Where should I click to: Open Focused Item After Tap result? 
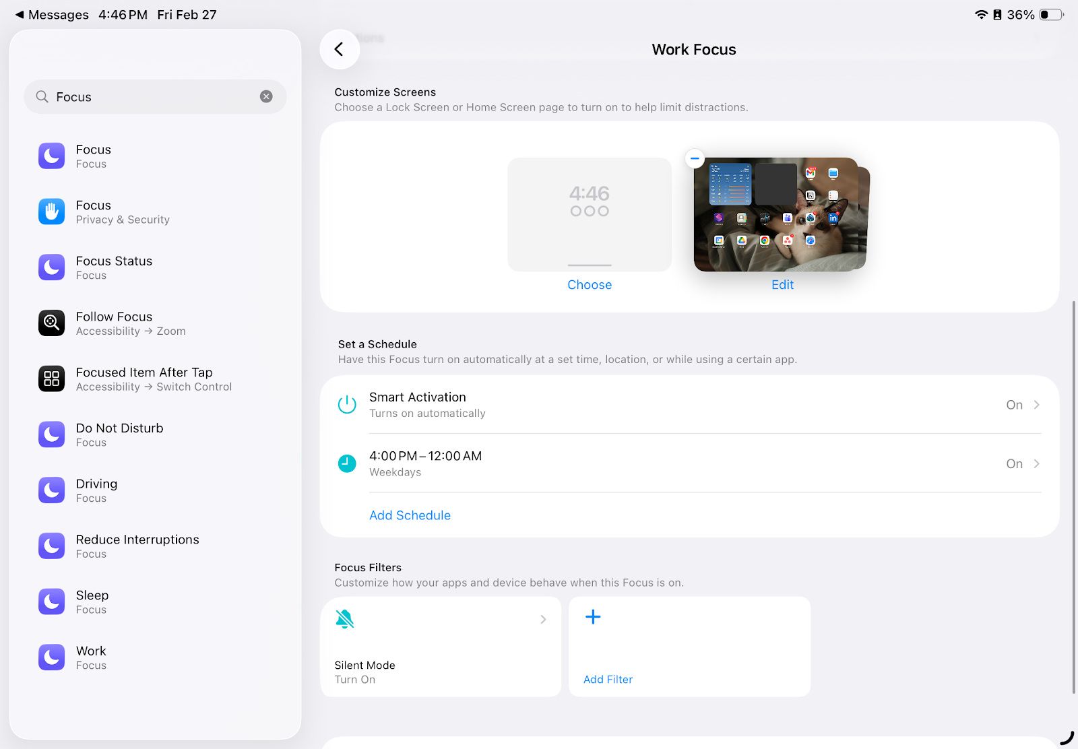point(144,379)
